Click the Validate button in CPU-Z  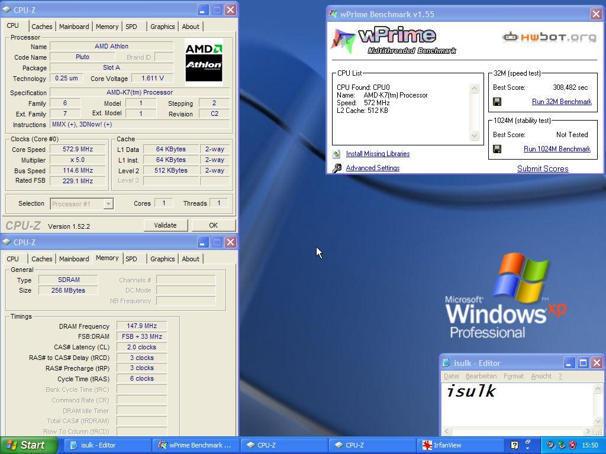tap(166, 225)
